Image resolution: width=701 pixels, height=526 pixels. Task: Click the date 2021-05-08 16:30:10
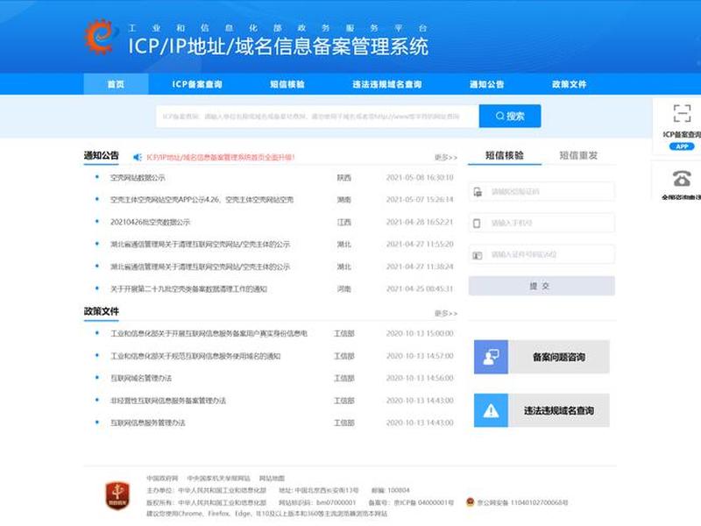[x=420, y=178]
